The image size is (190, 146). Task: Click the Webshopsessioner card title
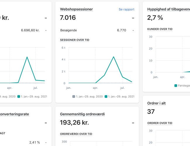click(x=76, y=9)
